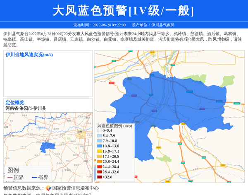Image resolution: width=248 pixels, height=195 pixels.
Task: Click the blue 省界 legend line
Action: click(34, 178)
